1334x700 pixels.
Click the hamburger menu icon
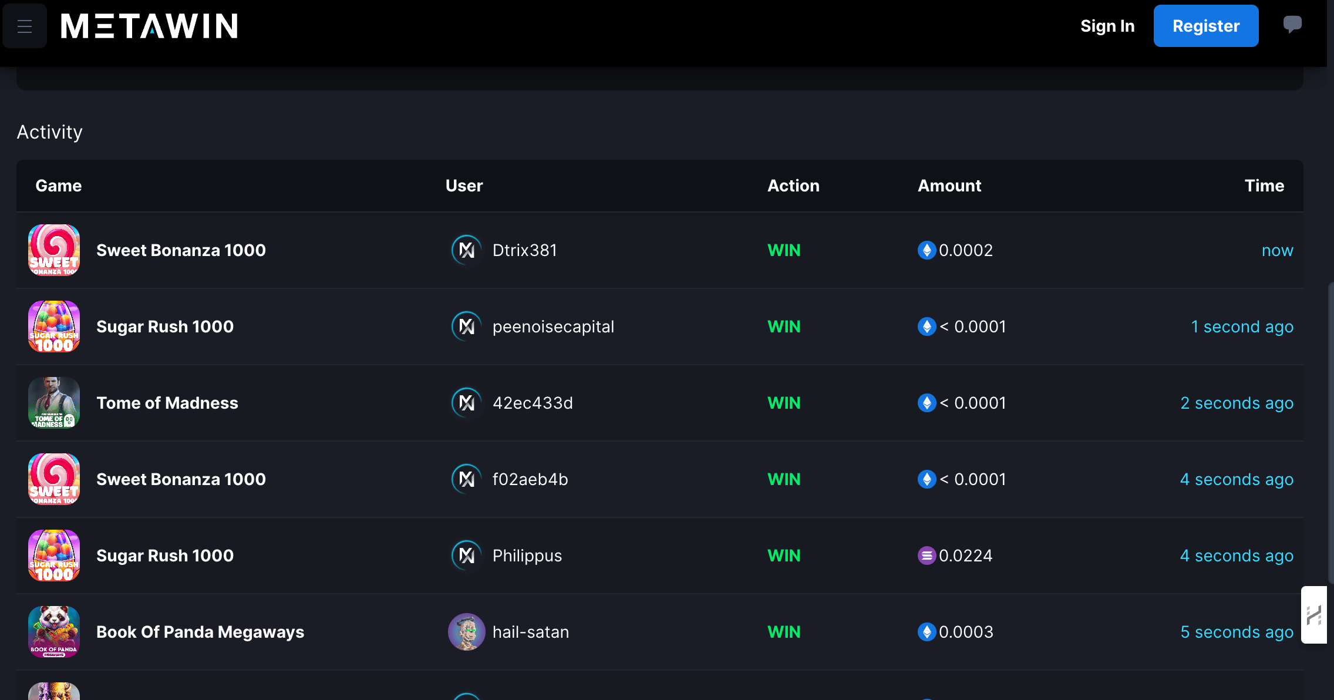tap(24, 26)
